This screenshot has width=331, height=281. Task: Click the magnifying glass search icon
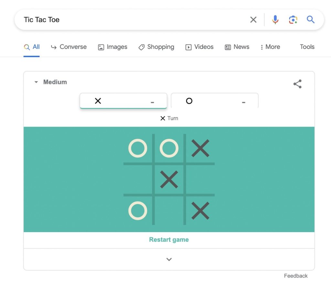tap(311, 20)
